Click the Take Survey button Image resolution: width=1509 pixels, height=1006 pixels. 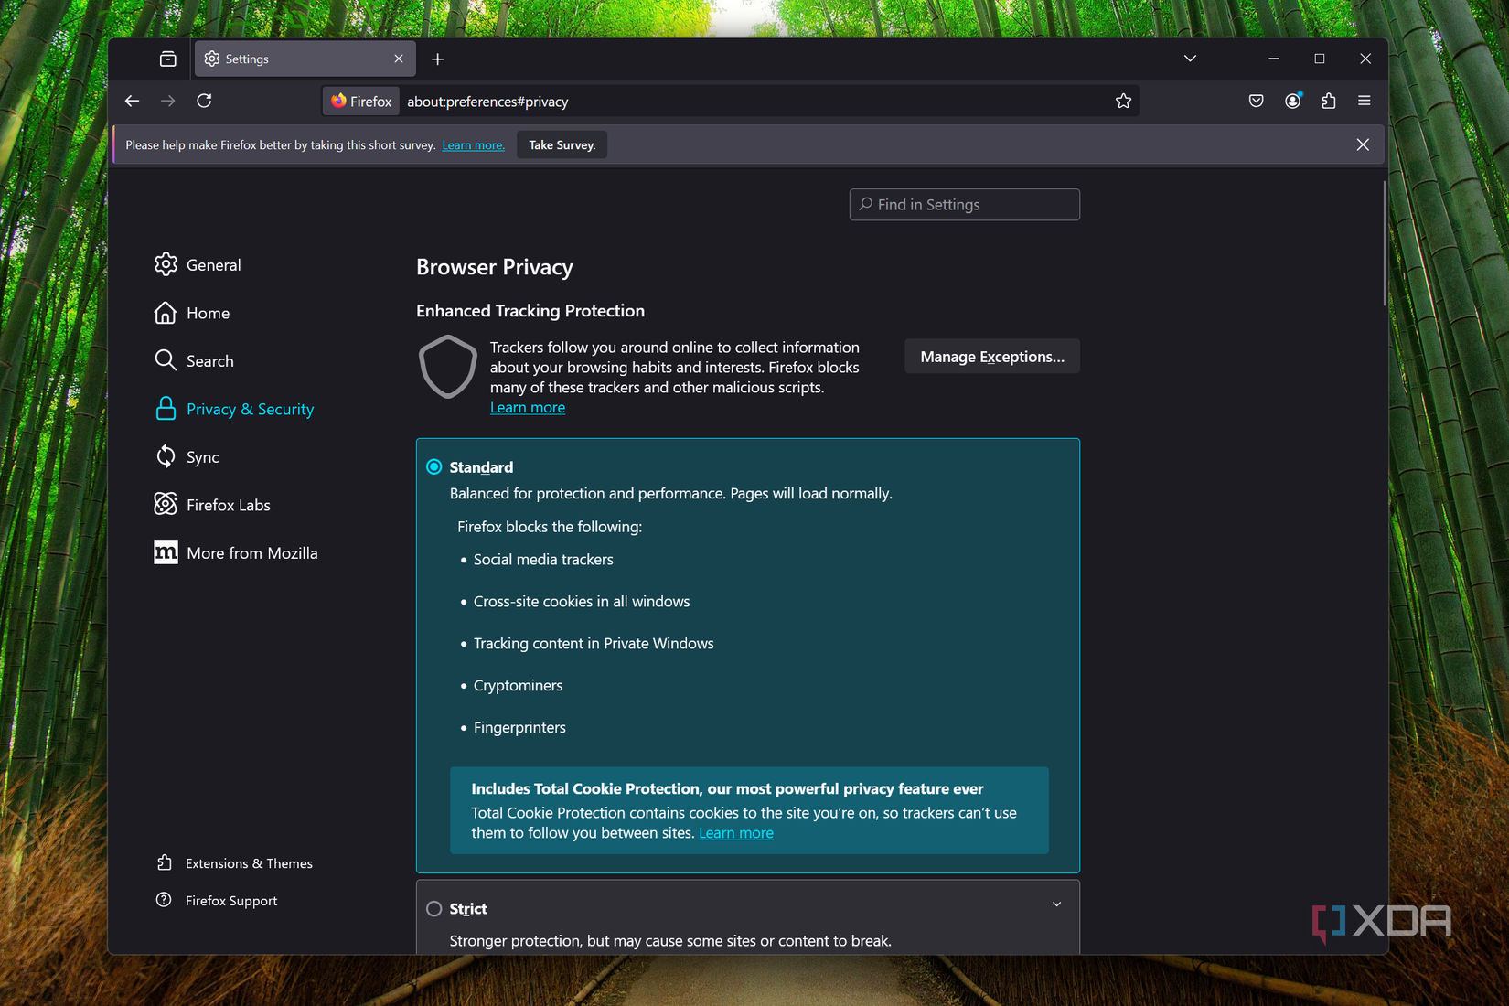(x=562, y=144)
